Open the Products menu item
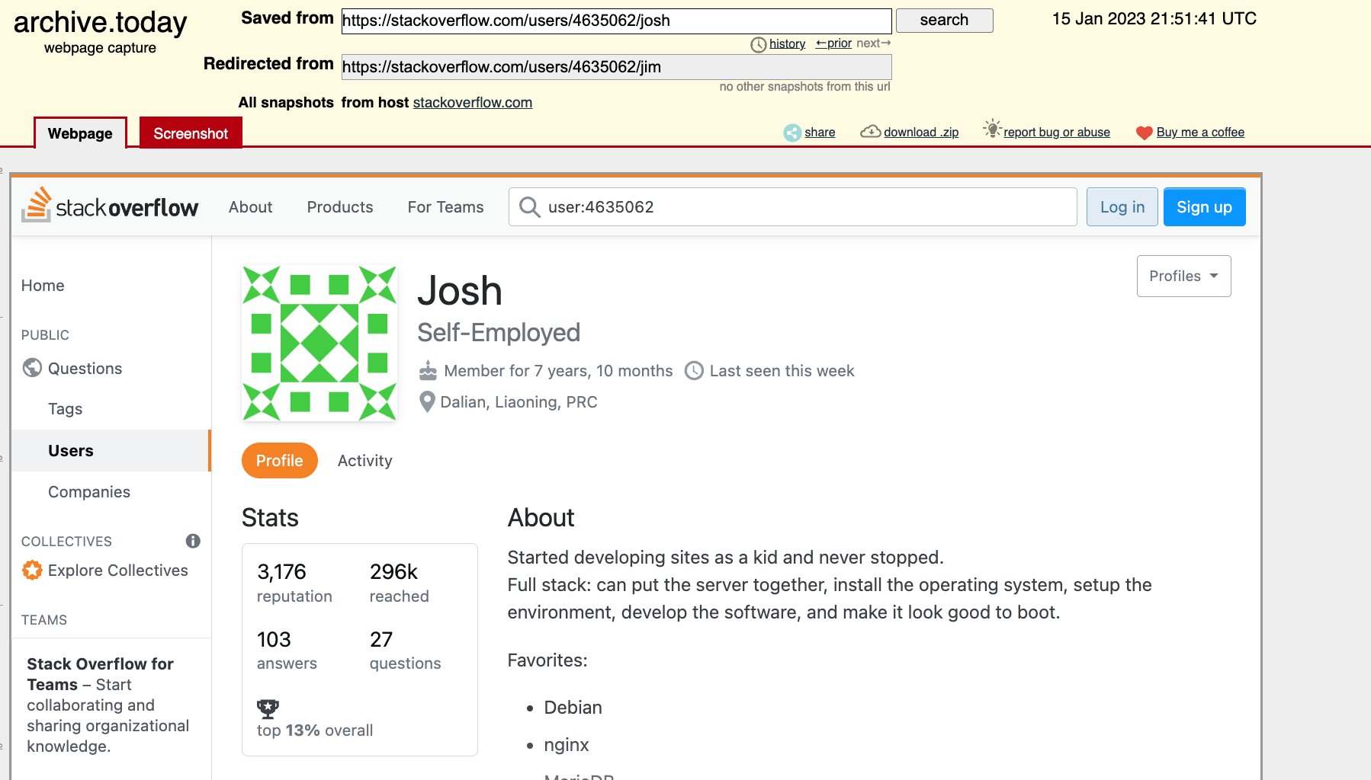 (x=340, y=207)
